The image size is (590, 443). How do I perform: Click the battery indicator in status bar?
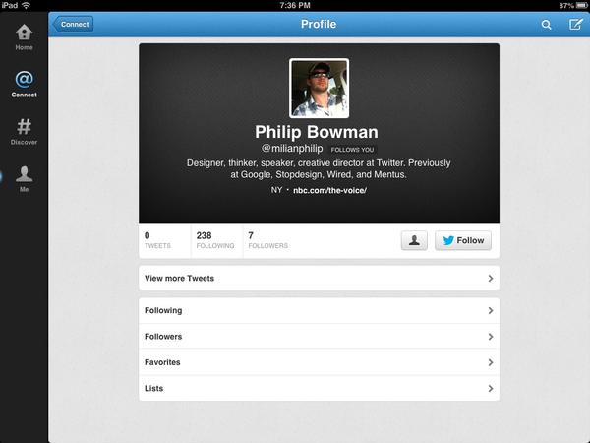click(582, 5)
